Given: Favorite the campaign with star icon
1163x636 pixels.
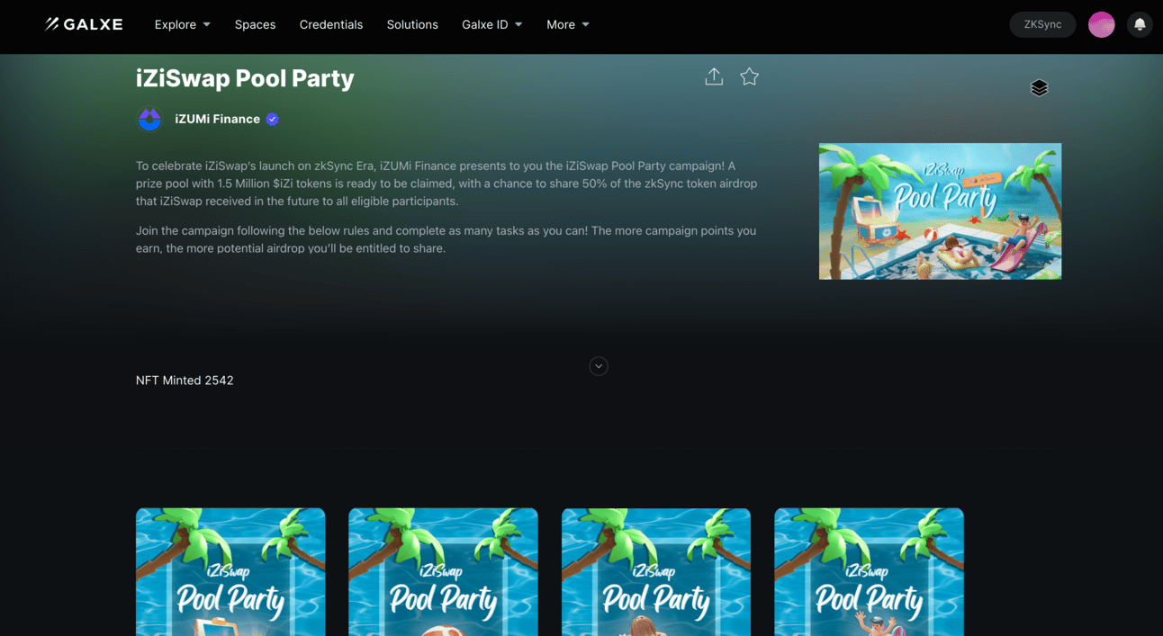Looking at the screenshot, I should (x=749, y=76).
